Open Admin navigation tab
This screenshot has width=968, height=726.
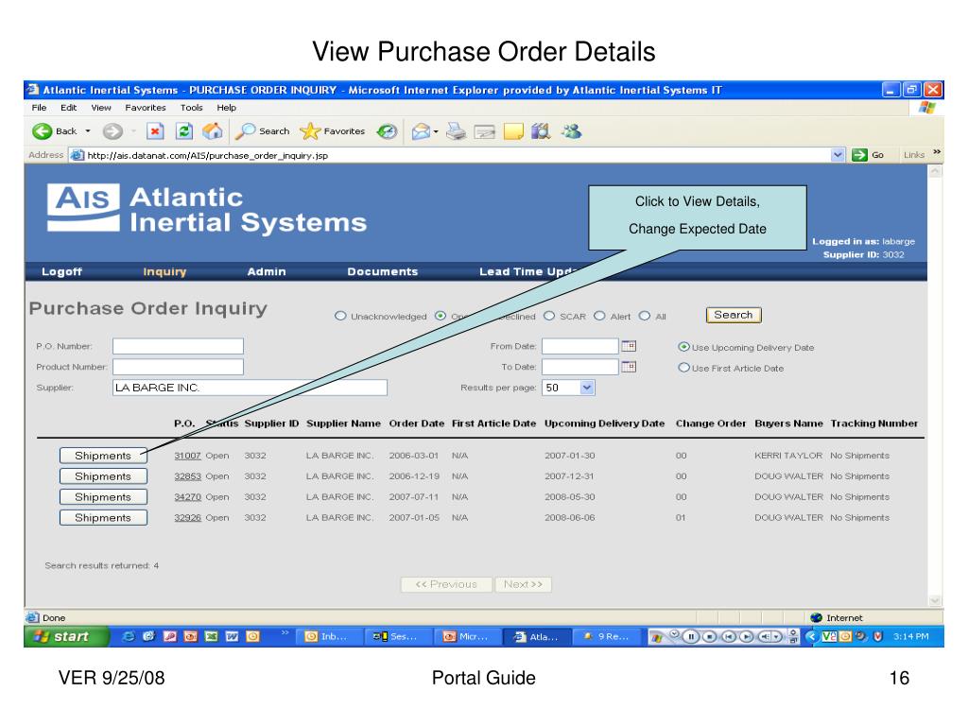266,271
